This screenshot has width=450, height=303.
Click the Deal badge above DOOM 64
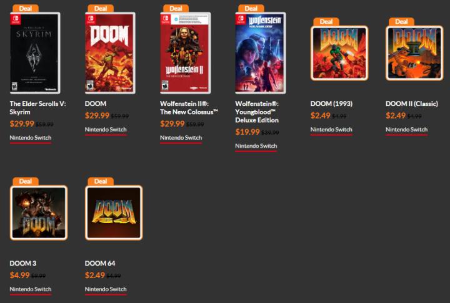(101, 181)
